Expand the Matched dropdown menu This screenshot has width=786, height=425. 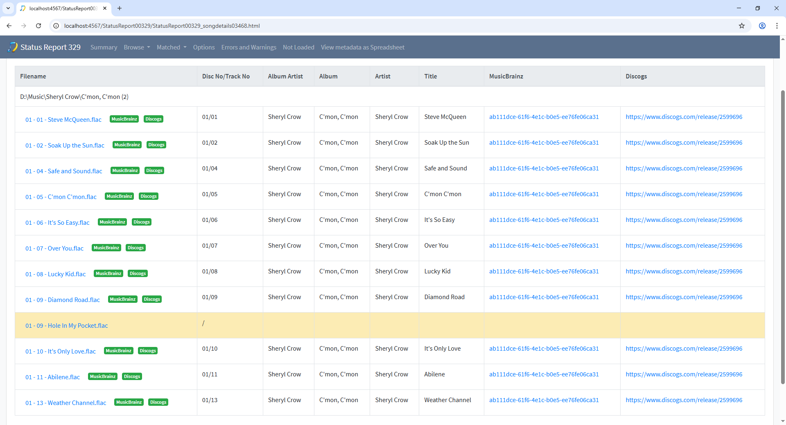(x=172, y=47)
